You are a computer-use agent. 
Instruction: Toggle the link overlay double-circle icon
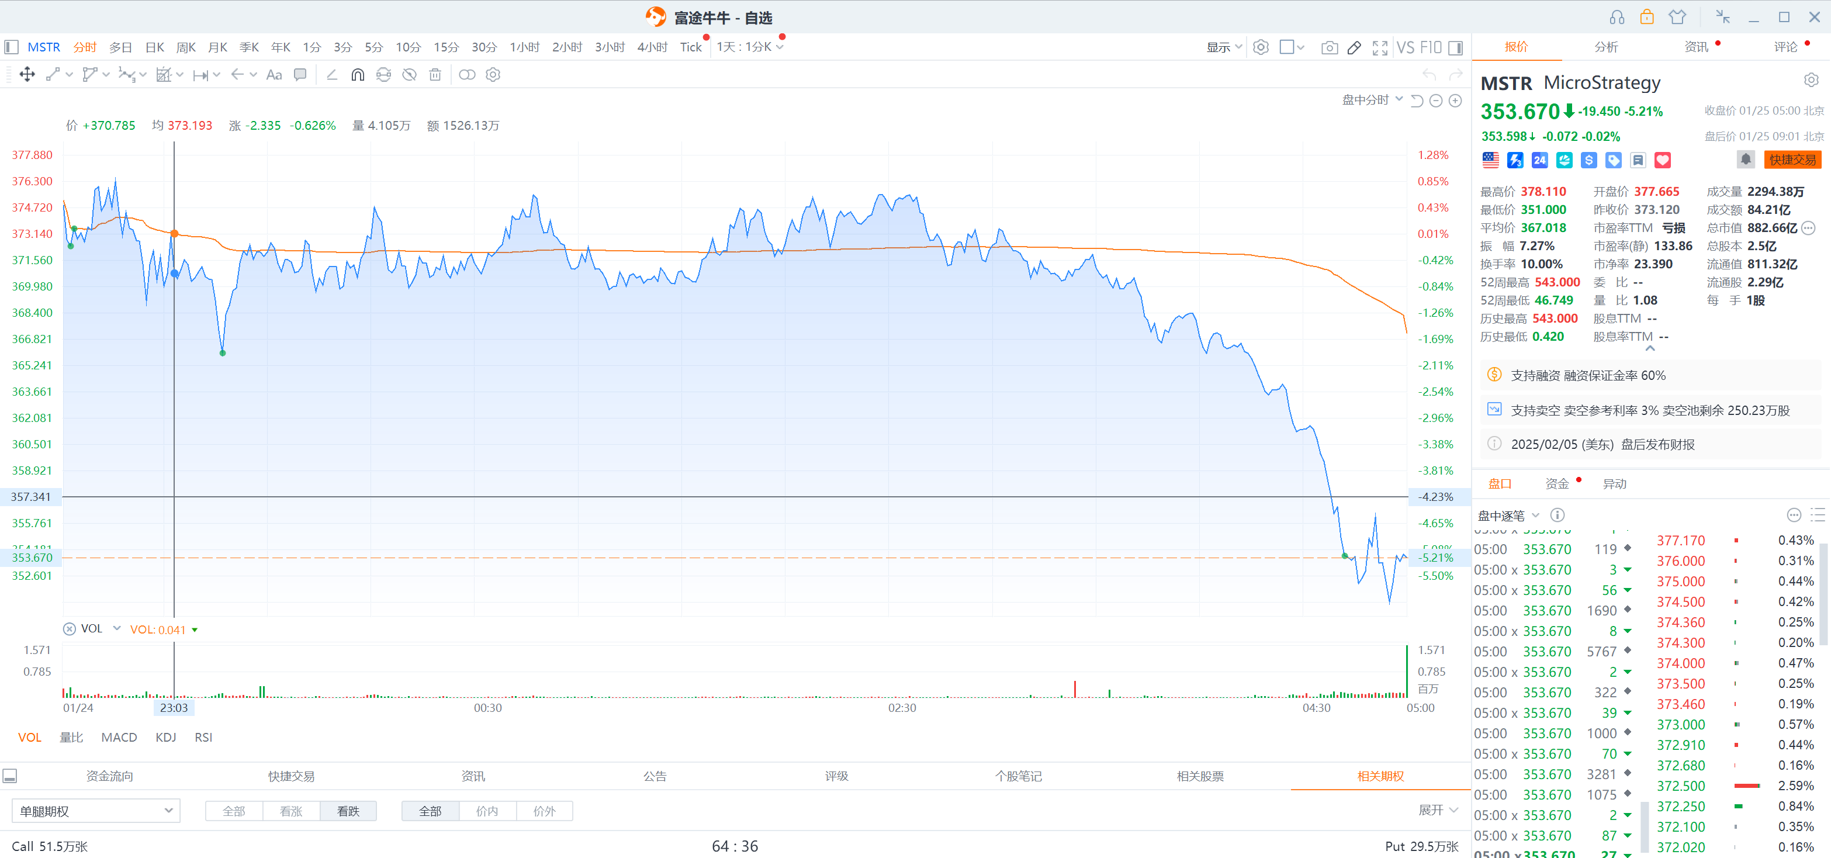point(467,75)
